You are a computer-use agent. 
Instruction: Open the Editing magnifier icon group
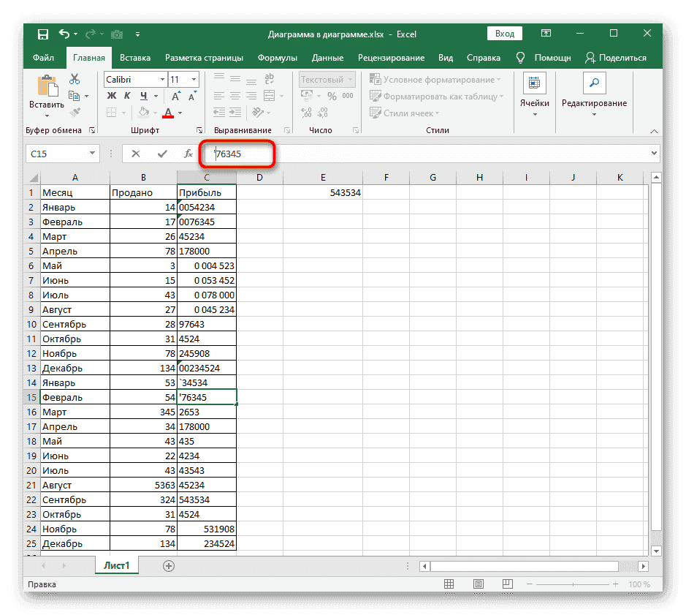593,83
